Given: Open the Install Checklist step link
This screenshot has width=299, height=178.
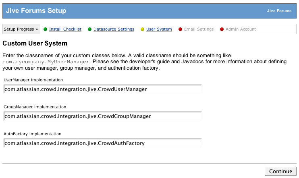Looking at the screenshot, I should pos(65,29).
